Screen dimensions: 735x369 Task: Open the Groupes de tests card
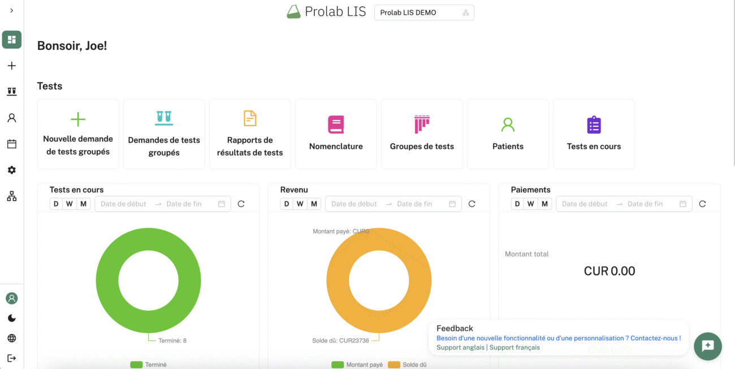click(x=422, y=134)
